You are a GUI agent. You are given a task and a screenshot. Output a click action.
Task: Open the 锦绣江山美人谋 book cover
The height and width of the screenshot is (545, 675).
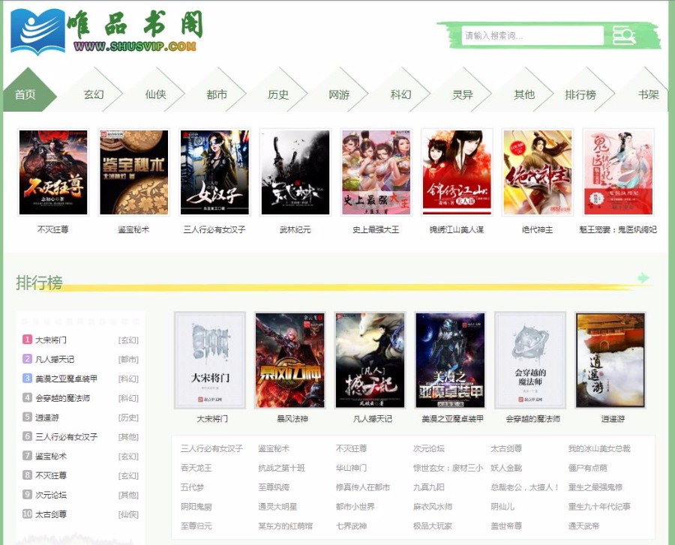(x=457, y=172)
